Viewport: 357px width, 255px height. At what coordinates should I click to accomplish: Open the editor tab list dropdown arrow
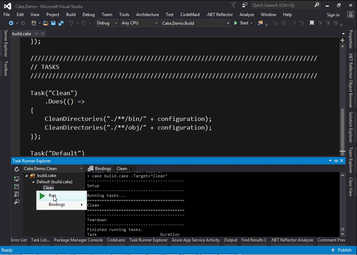pos(343,34)
